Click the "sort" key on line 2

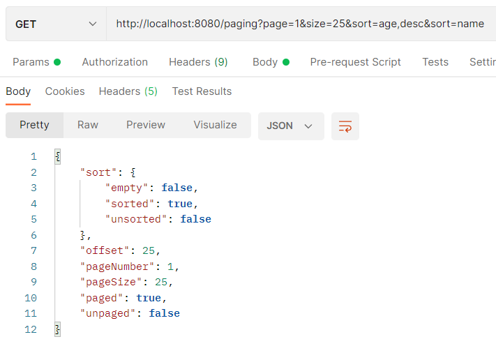[98, 173]
